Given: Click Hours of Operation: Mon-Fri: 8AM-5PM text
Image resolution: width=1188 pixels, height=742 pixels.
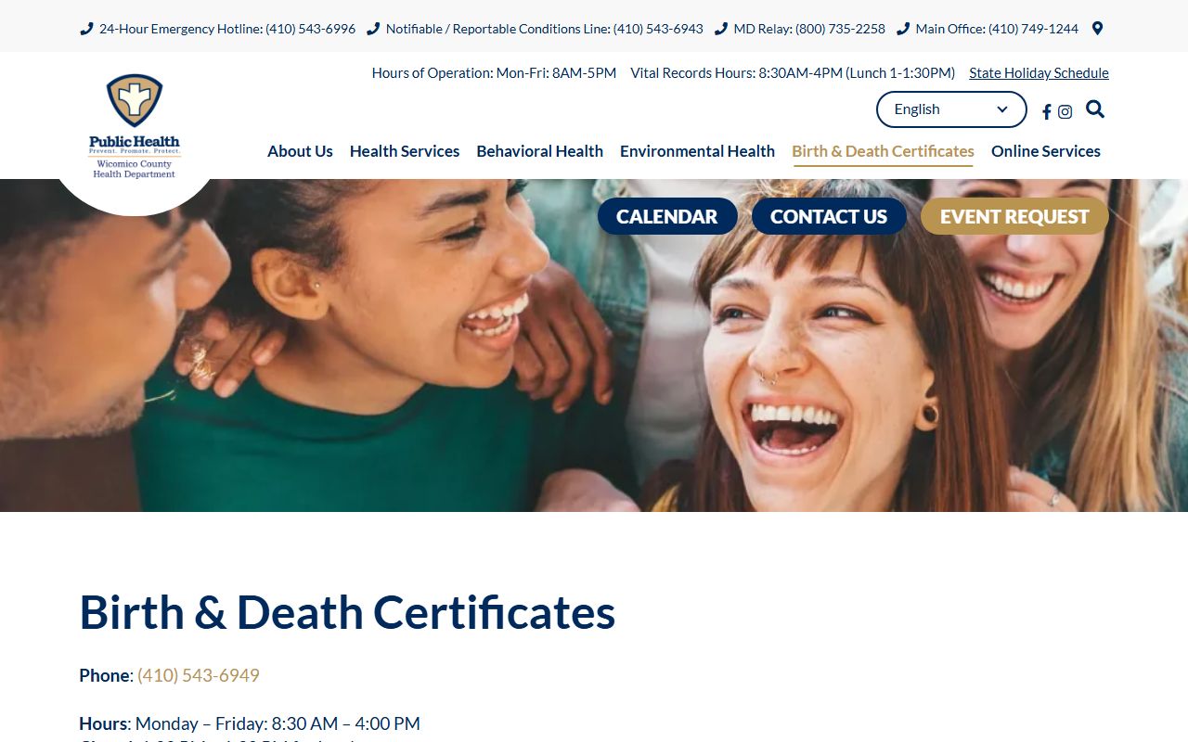Looking at the screenshot, I should [x=494, y=73].
